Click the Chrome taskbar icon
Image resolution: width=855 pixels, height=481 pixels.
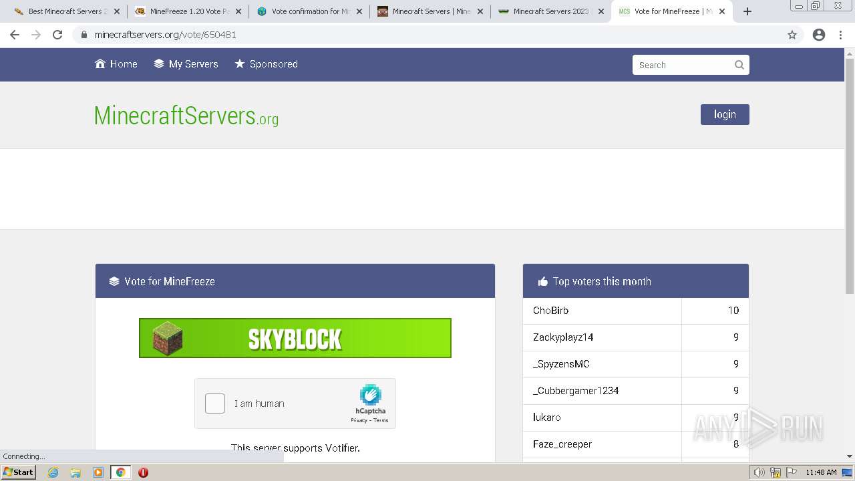(x=121, y=472)
